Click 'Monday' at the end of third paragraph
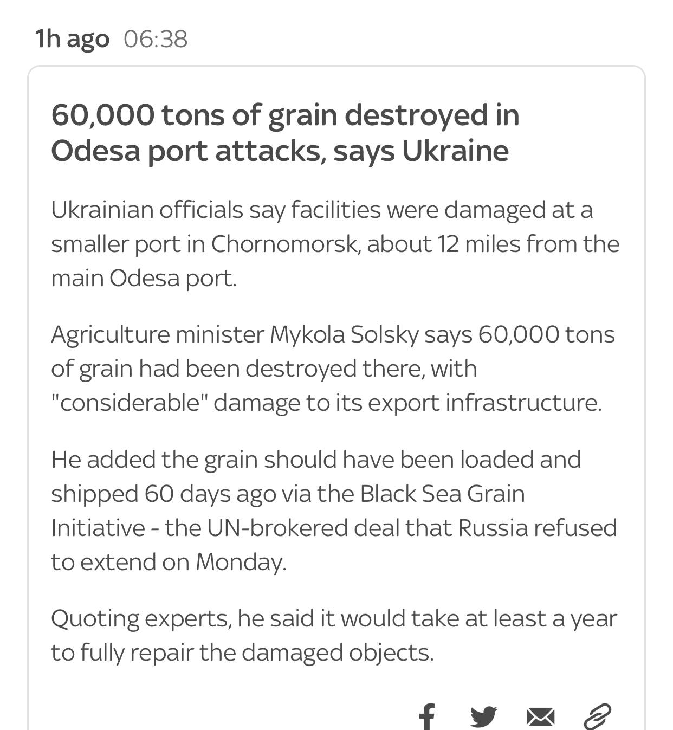Viewport: 673px width, 730px height. pos(241,562)
